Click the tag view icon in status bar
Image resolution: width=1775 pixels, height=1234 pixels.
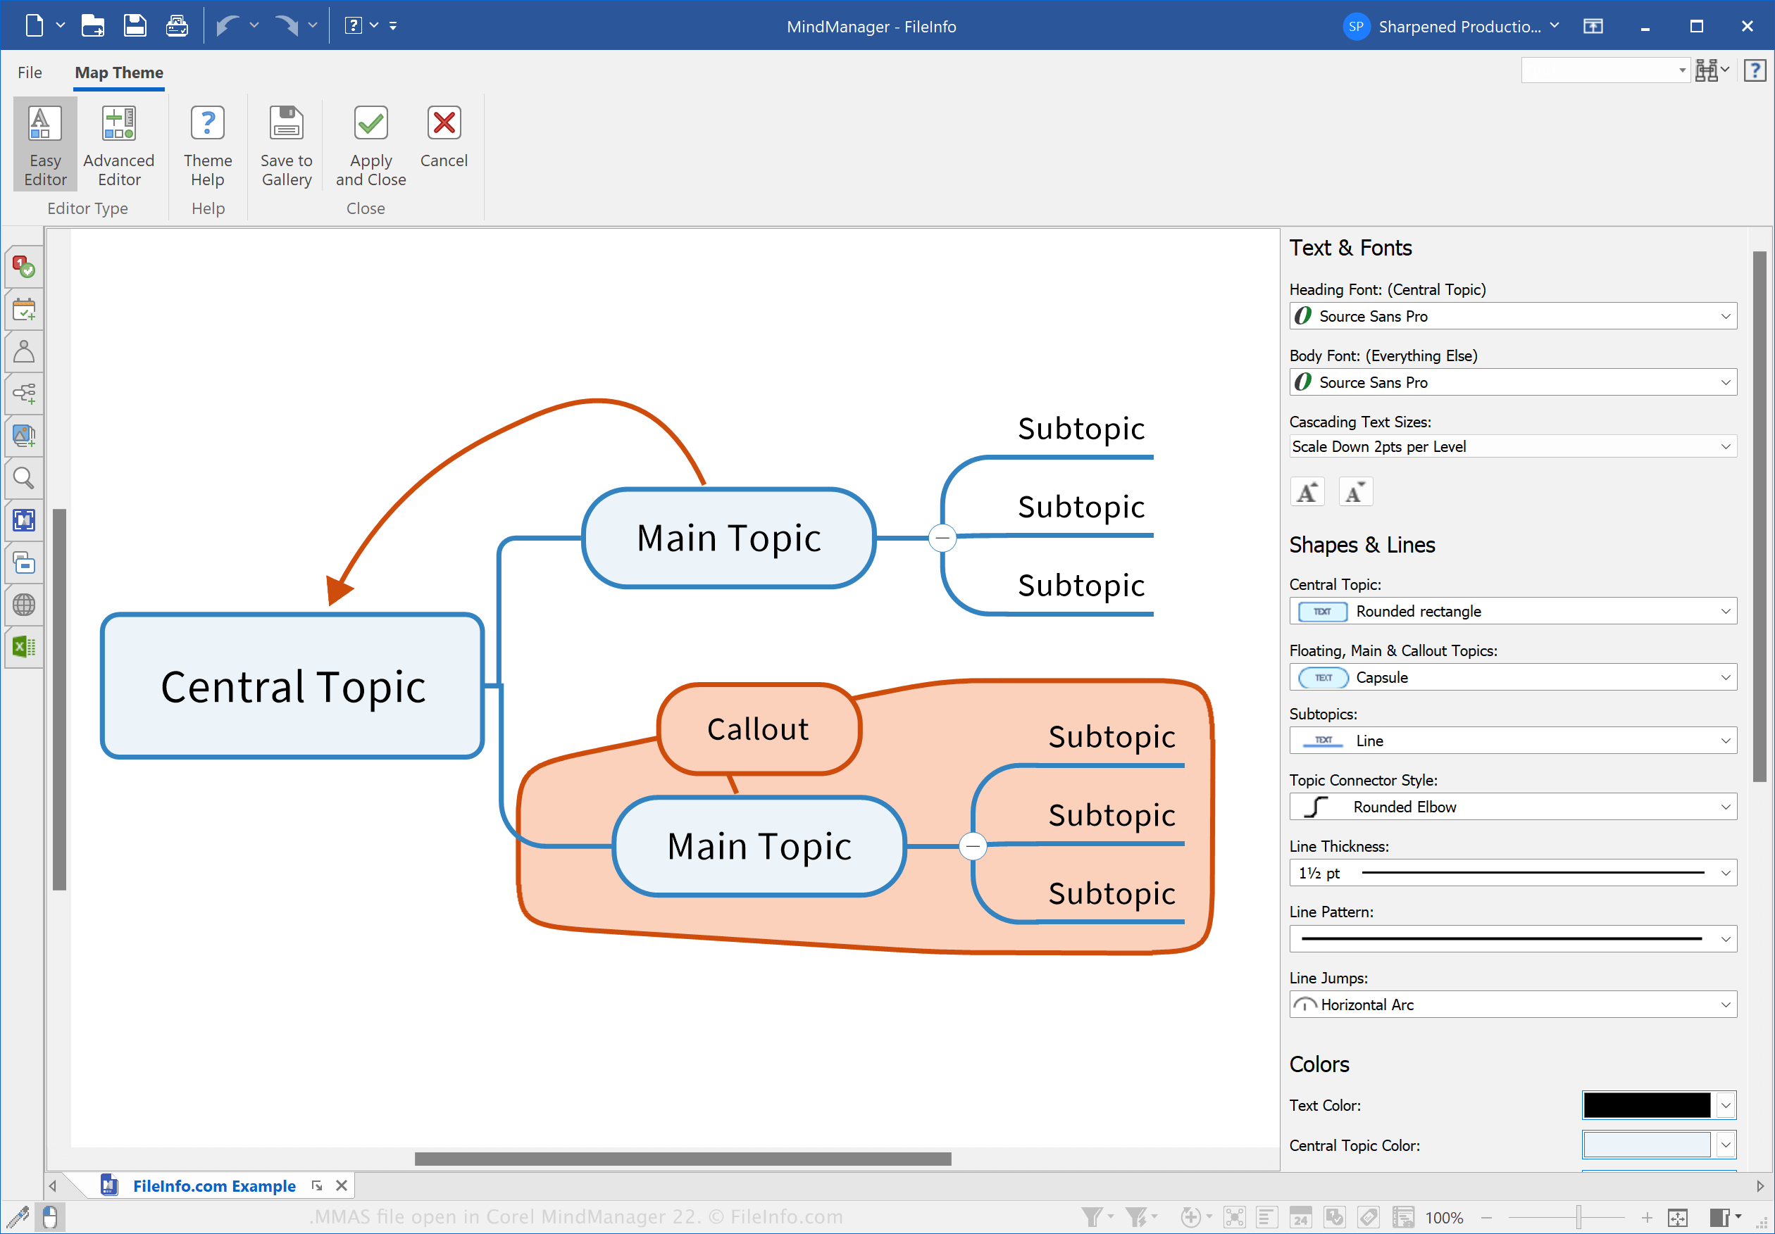click(x=1368, y=1218)
